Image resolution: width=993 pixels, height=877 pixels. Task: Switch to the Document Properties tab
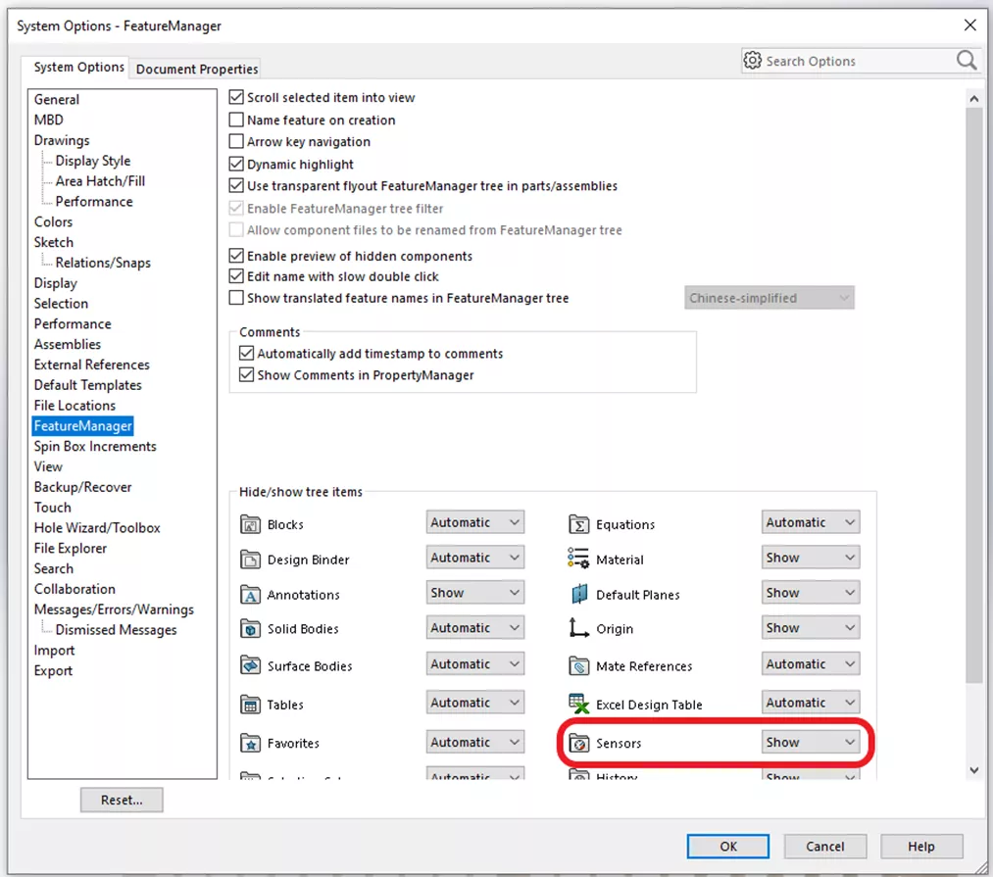tap(197, 69)
